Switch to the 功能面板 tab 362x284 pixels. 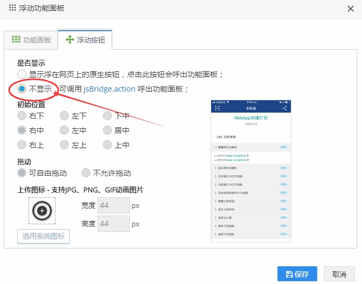click(31, 40)
